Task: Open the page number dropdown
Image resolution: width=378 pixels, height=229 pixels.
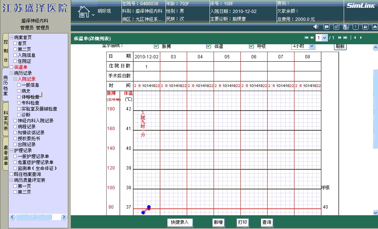Action: [324, 38]
